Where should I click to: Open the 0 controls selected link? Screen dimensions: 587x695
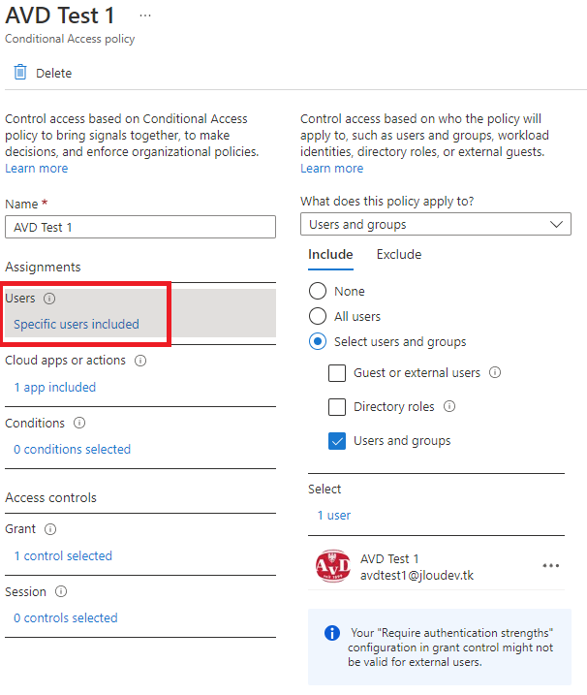coord(66,617)
